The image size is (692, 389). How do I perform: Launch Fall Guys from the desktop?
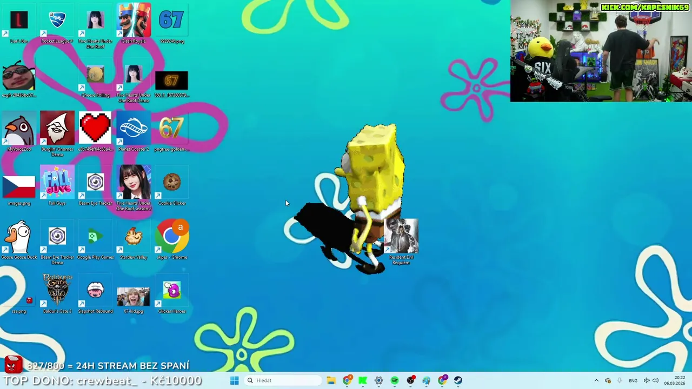tap(57, 186)
